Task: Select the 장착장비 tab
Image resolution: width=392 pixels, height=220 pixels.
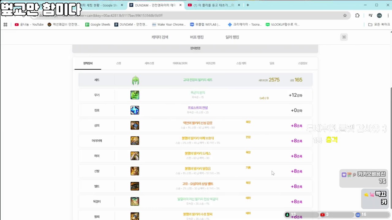Action: (x=88, y=63)
